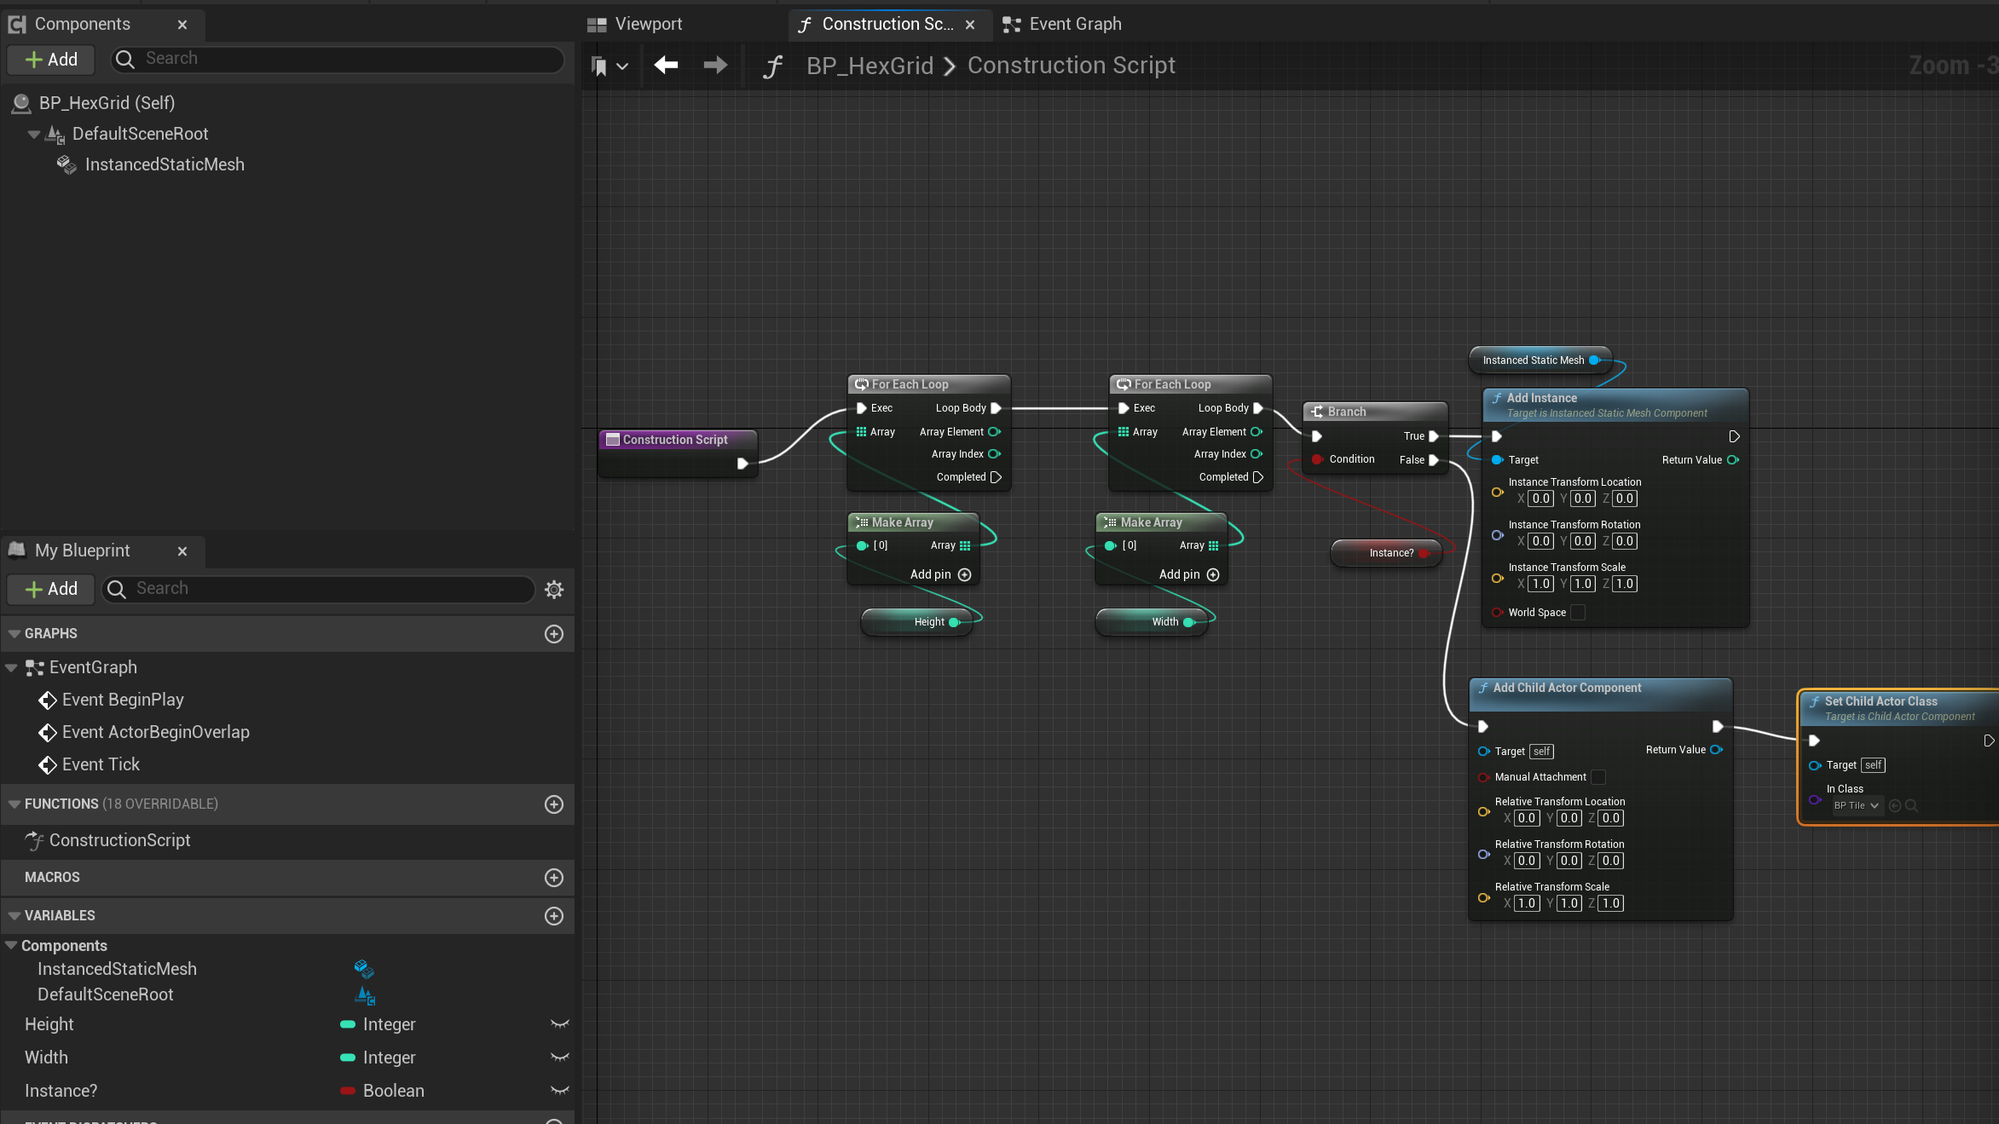1999x1124 pixels.
Task: Add new function with Functions plus icon
Action: pyautogui.click(x=554, y=804)
